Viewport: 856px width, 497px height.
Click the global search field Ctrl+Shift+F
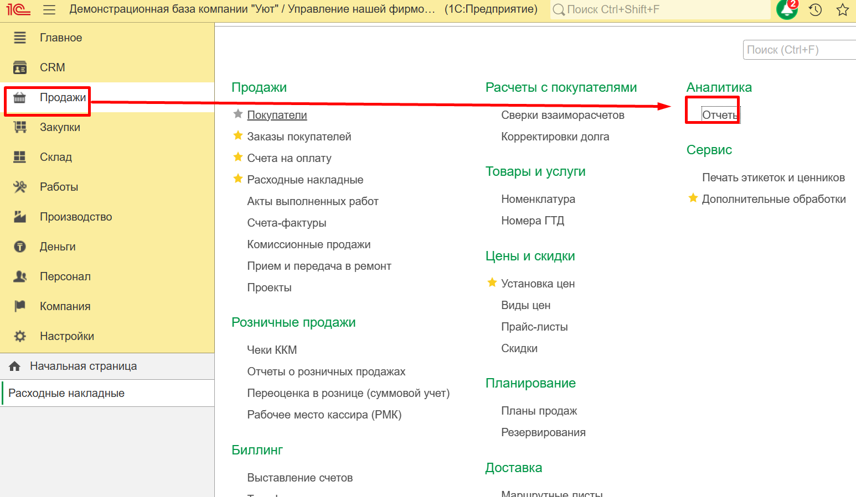[x=659, y=9]
